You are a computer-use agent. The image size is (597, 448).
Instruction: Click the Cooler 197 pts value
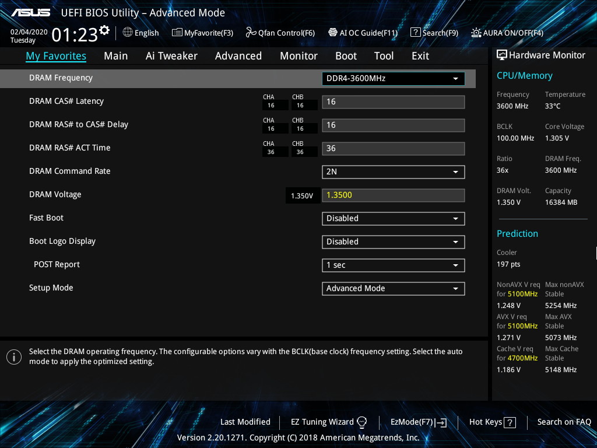508,264
